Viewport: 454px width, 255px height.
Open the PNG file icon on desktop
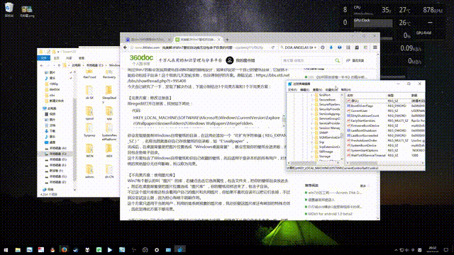[27, 11]
